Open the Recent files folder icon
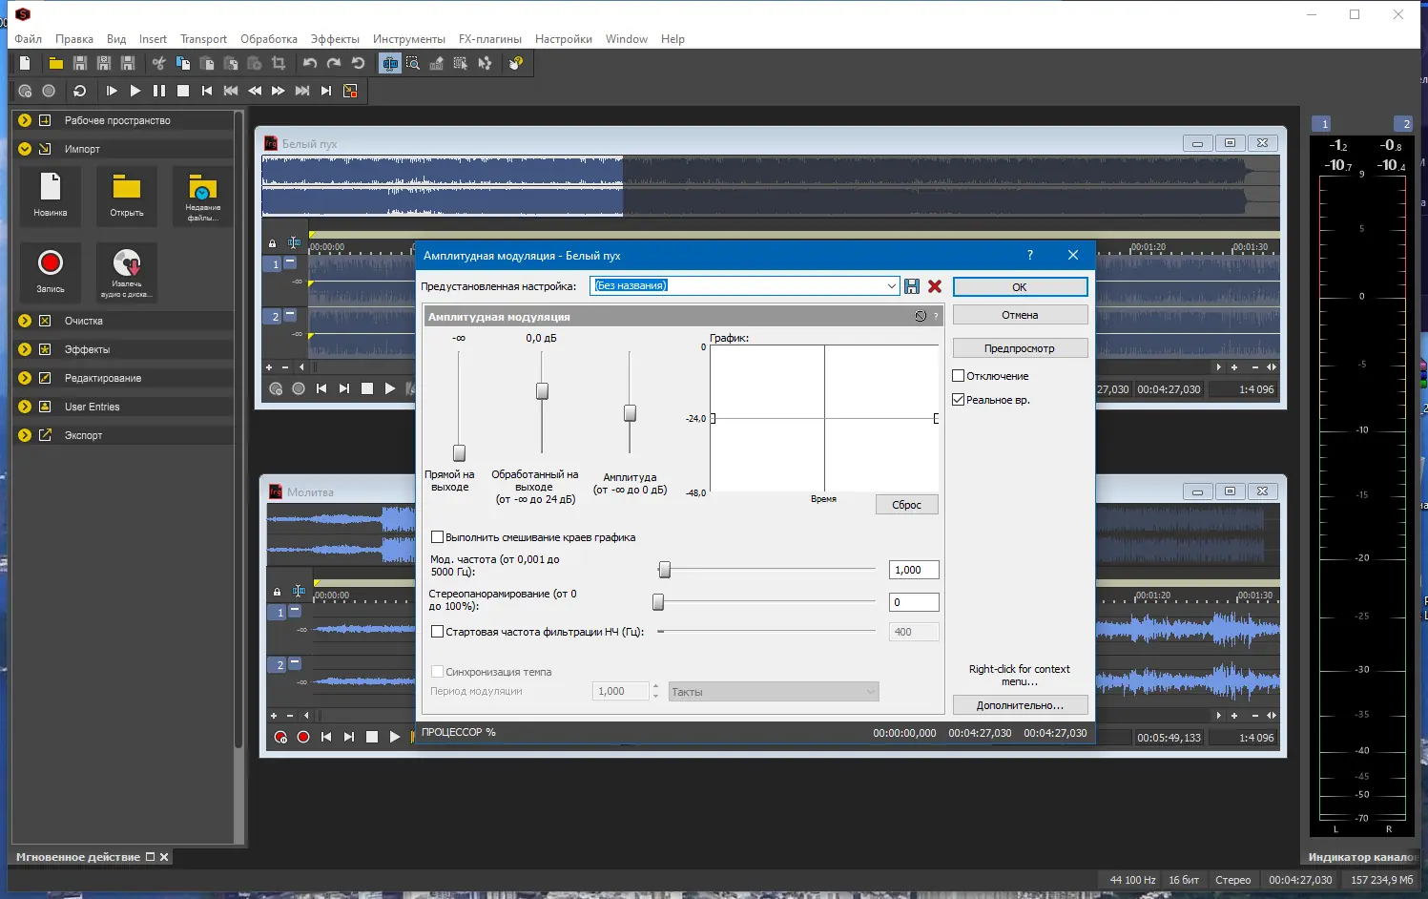Image resolution: width=1428 pixels, height=899 pixels. point(202,196)
